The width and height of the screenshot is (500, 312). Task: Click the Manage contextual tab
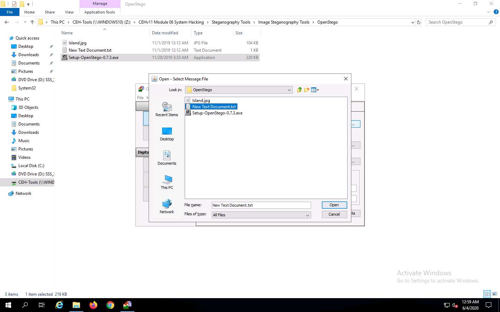click(x=100, y=3)
